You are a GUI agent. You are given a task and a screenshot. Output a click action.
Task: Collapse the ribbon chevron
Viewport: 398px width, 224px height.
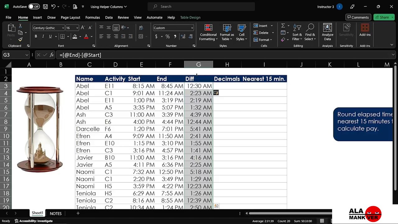[x=392, y=45]
